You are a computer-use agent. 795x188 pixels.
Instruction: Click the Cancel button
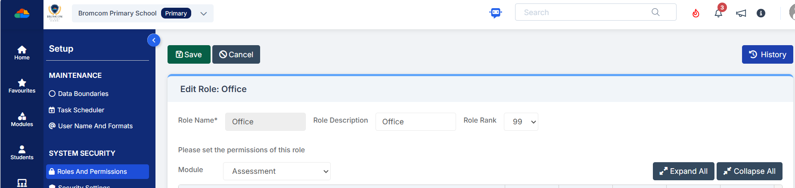[x=236, y=55]
